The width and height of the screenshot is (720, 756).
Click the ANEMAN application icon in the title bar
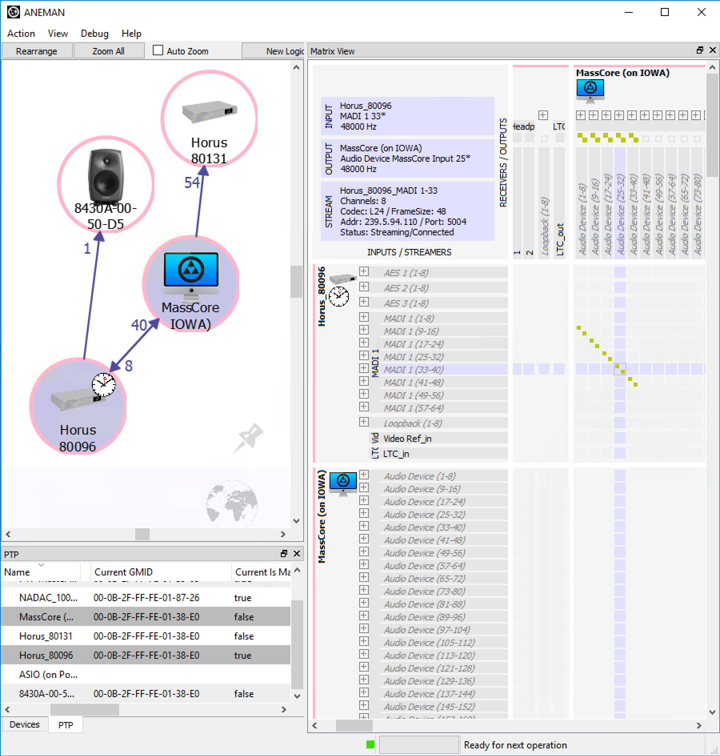click(13, 12)
